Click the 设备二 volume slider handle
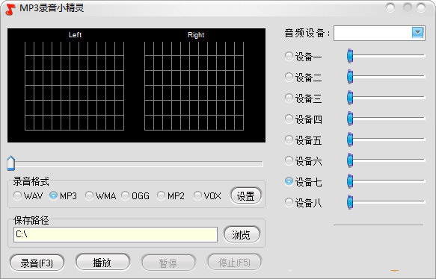 tap(350, 77)
